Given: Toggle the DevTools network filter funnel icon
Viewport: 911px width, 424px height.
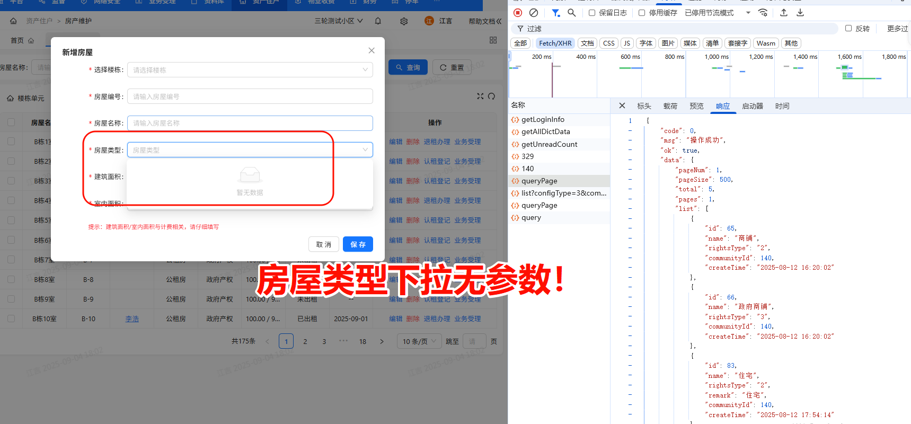Looking at the screenshot, I should [555, 13].
